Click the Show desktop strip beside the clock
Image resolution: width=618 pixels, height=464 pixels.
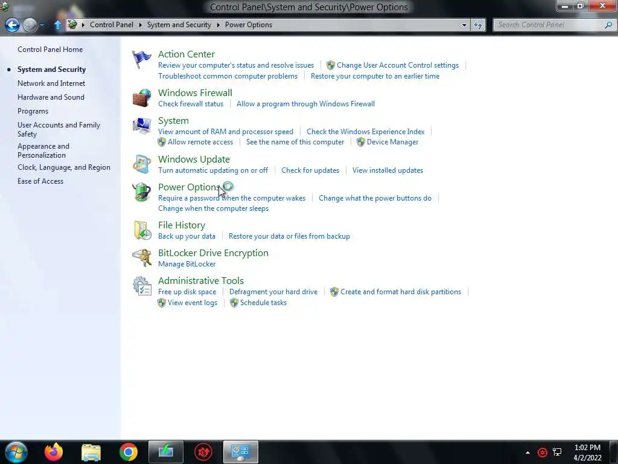point(614,452)
